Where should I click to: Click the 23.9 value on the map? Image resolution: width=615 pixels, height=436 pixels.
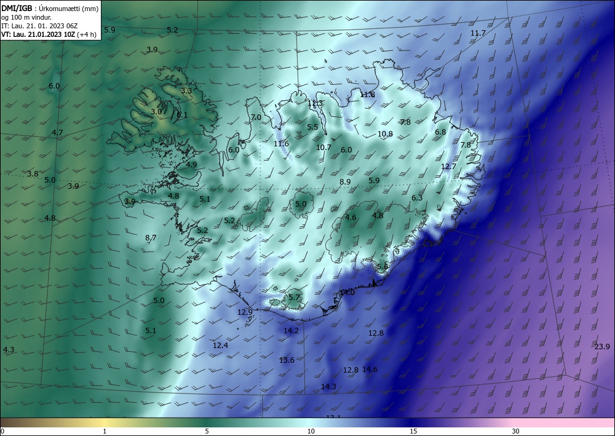coord(602,347)
